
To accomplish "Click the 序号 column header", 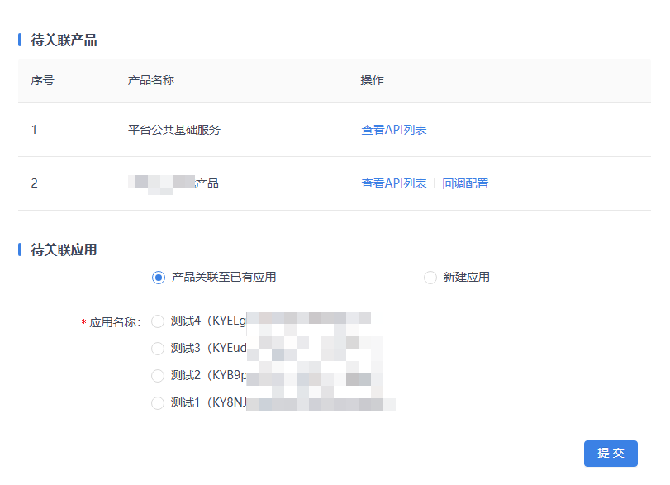I will click(x=43, y=80).
